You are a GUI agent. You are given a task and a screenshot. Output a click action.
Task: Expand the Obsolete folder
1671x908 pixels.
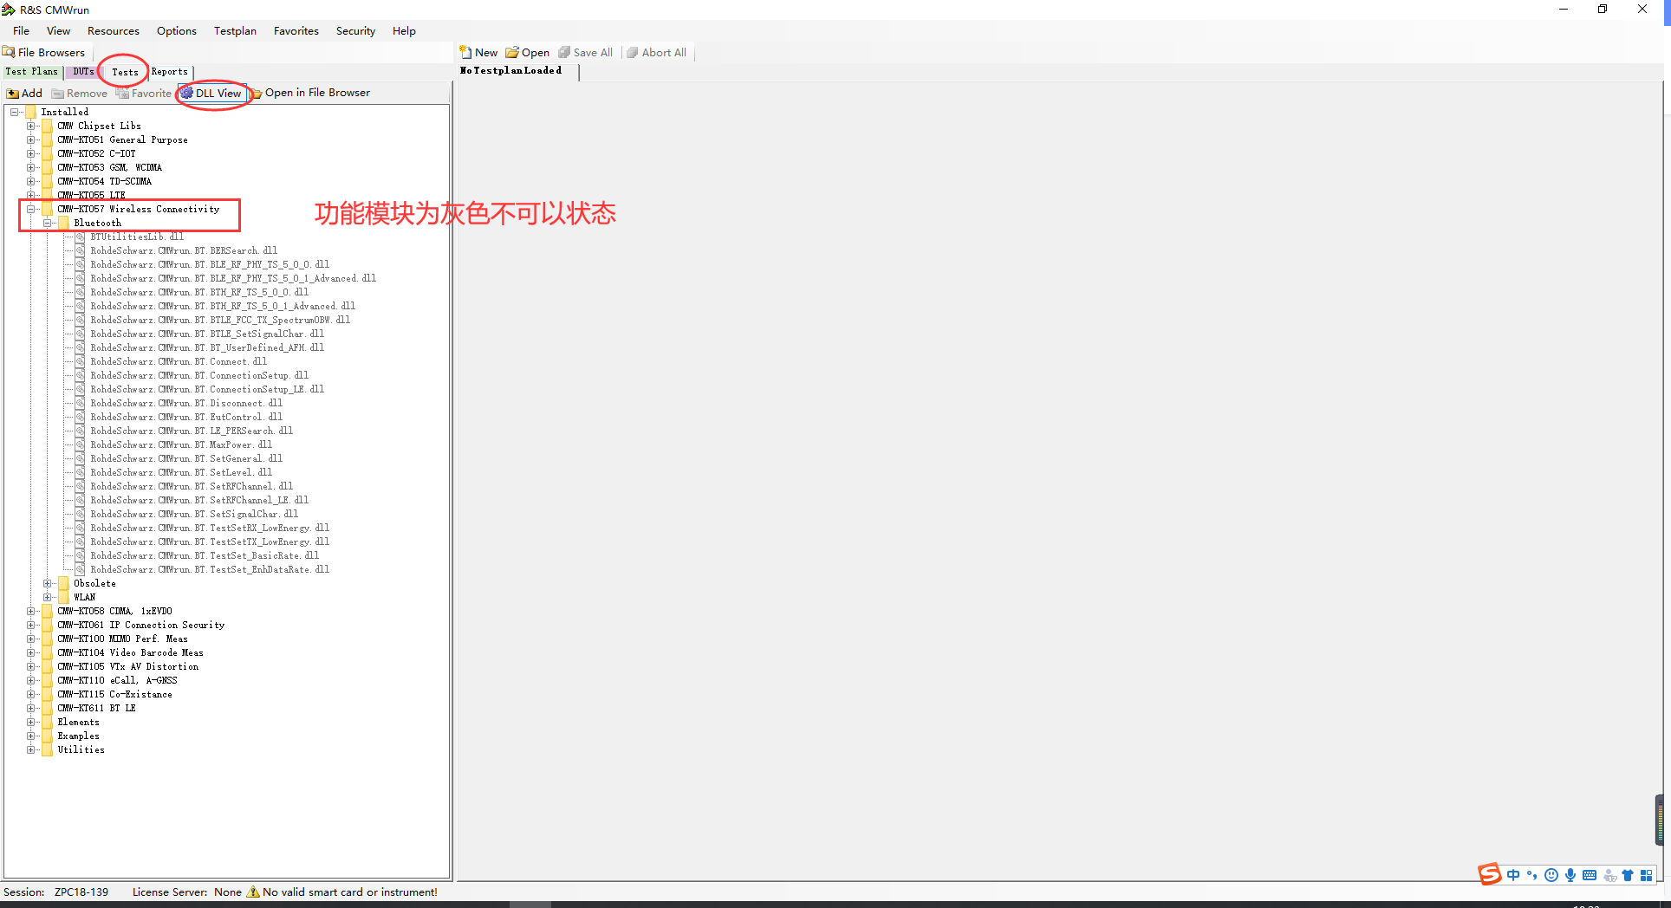48,583
